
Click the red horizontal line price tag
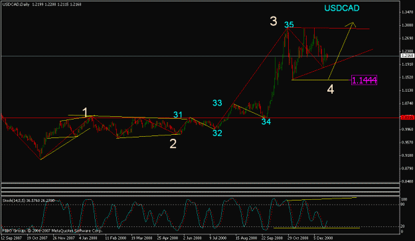408,117
